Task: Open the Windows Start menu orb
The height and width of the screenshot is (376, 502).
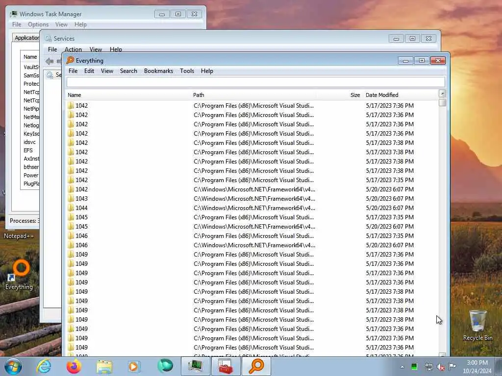Action: [x=13, y=366]
